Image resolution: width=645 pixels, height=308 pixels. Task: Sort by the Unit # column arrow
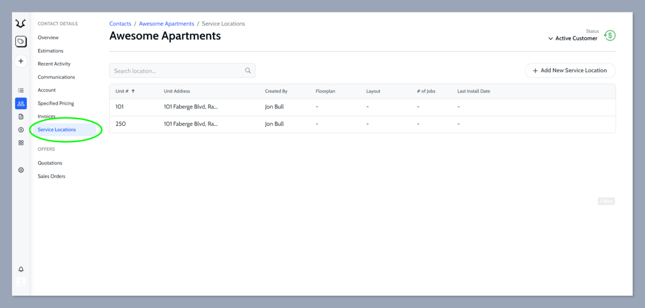133,91
